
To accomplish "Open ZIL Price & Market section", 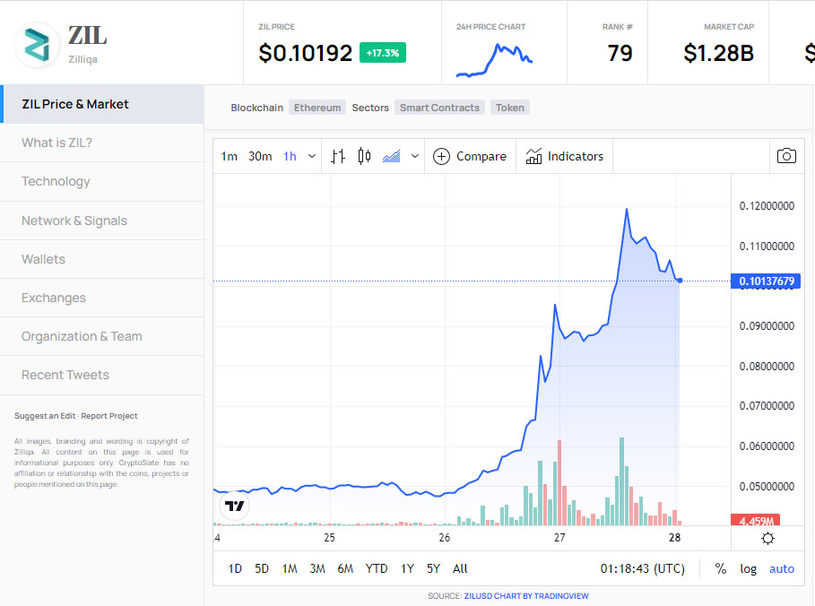I will pyautogui.click(x=102, y=104).
